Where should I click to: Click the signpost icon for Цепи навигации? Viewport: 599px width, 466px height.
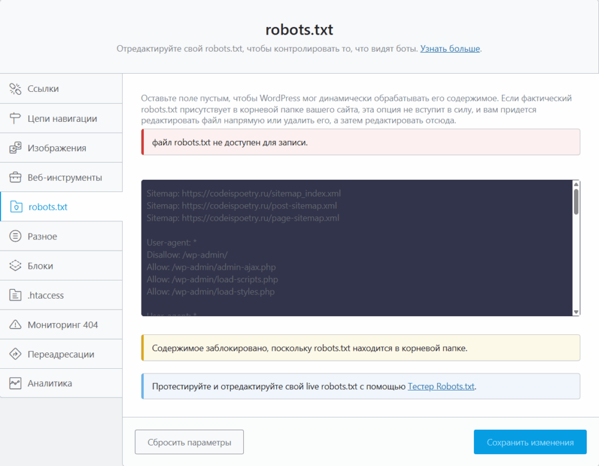pyautogui.click(x=15, y=119)
